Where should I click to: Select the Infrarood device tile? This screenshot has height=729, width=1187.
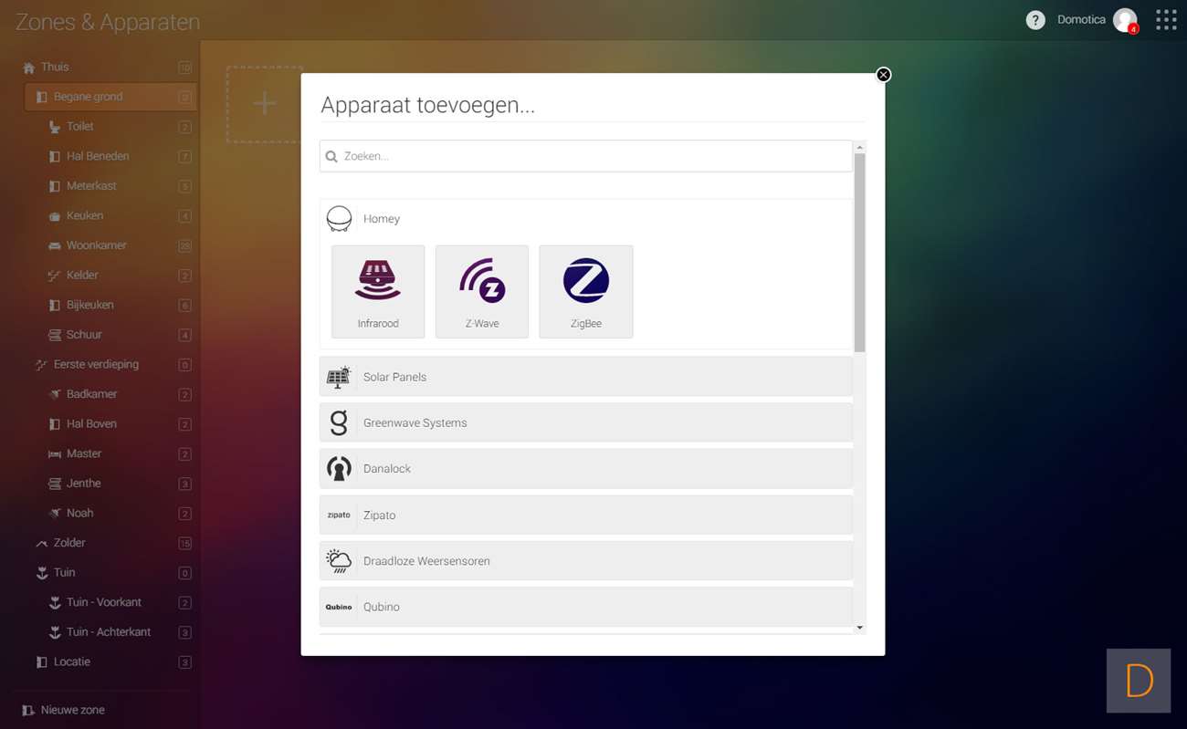[x=378, y=292]
